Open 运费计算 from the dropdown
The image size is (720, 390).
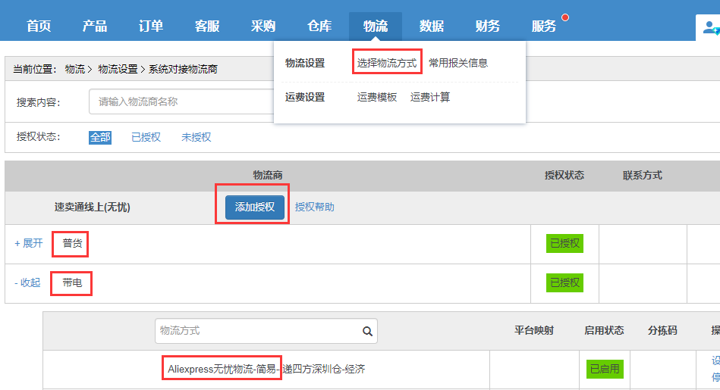pyautogui.click(x=430, y=97)
